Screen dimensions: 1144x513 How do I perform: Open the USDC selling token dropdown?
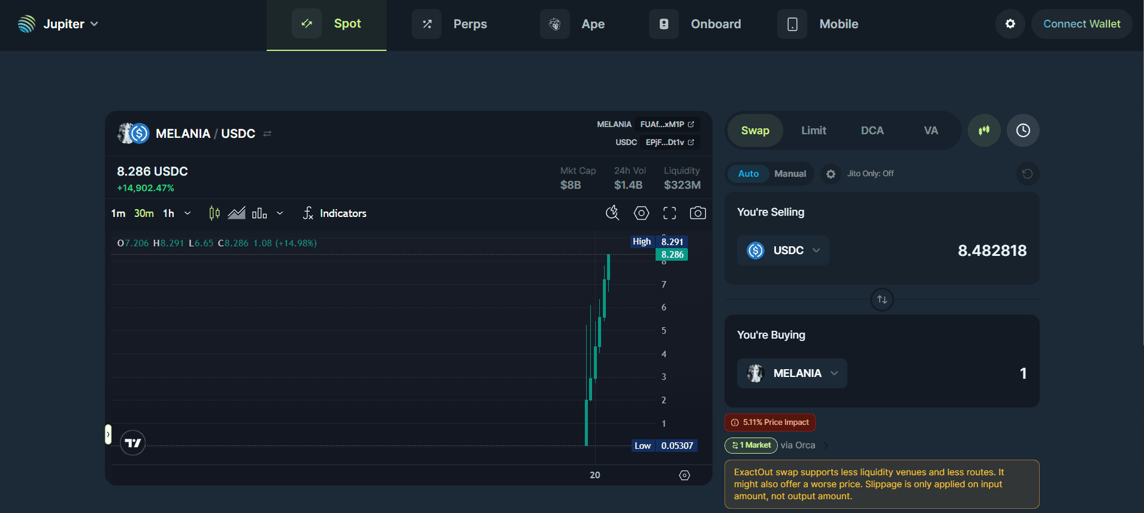tap(783, 251)
